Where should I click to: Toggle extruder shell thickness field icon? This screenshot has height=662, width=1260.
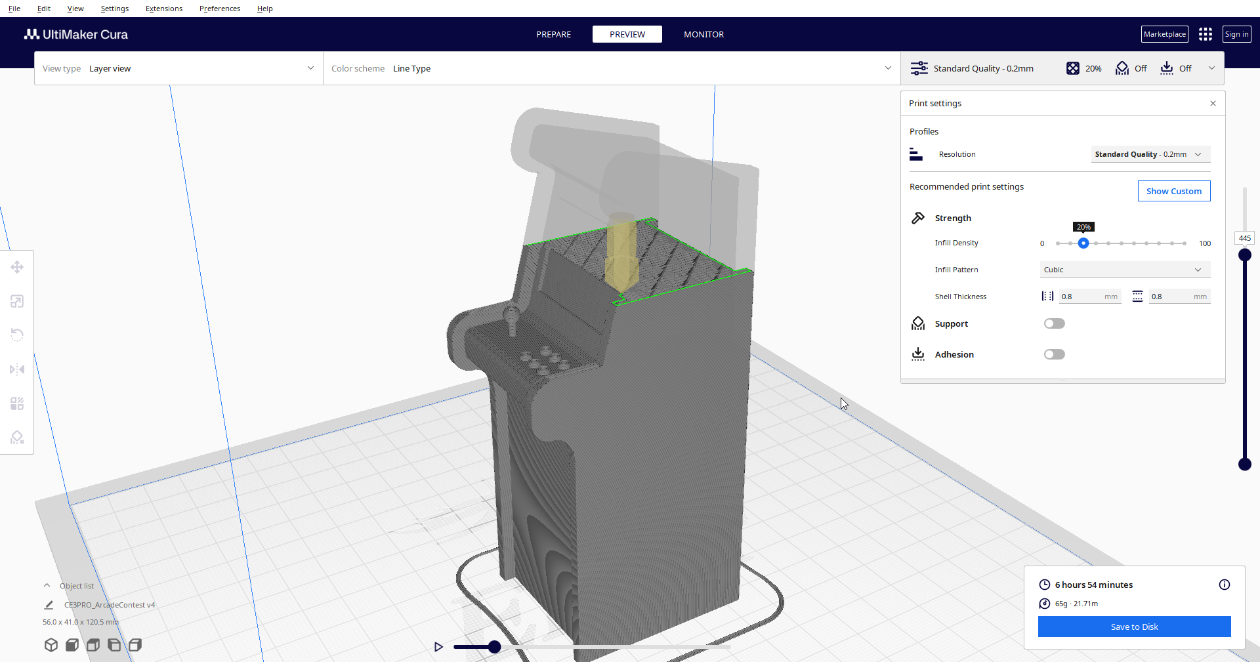point(1047,296)
